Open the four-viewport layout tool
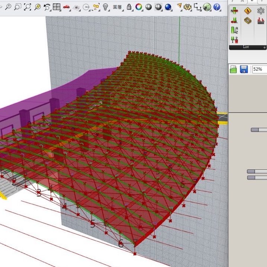The height and width of the screenshot is (267, 267). pyautogui.click(x=57, y=7)
